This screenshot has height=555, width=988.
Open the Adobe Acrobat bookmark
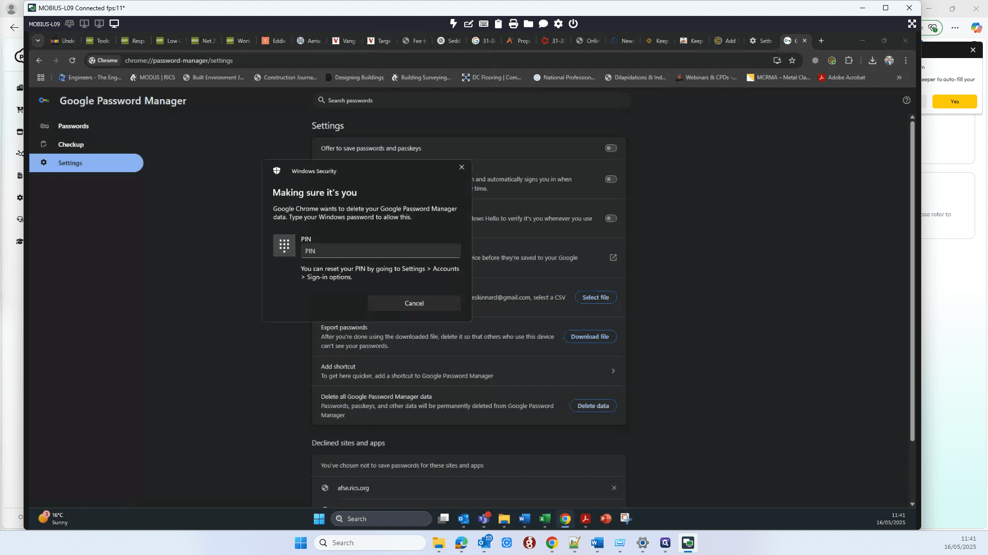[x=842, y=78]
